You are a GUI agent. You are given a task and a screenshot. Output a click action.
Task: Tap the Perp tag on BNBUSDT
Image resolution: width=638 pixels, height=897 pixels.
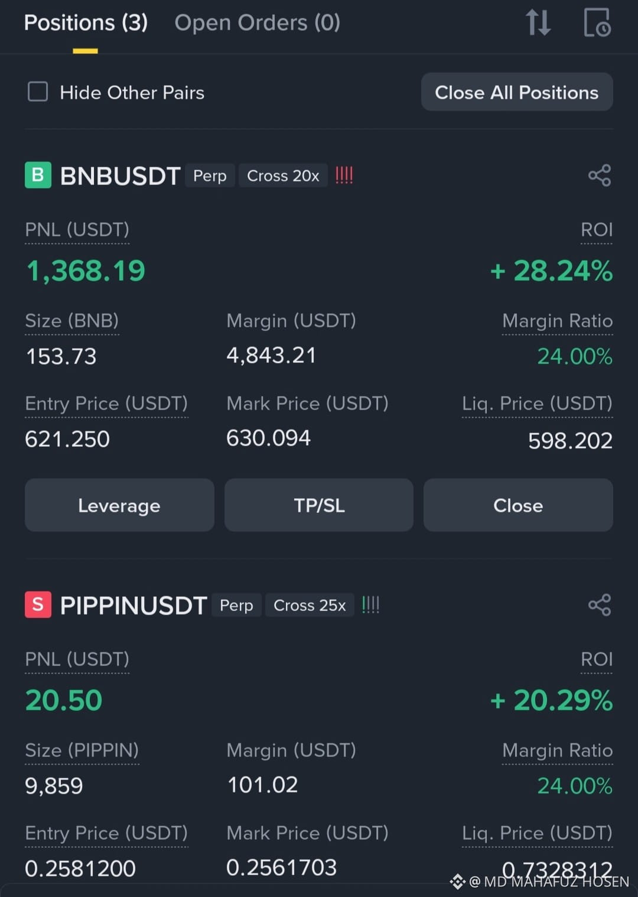click(210, 175)
